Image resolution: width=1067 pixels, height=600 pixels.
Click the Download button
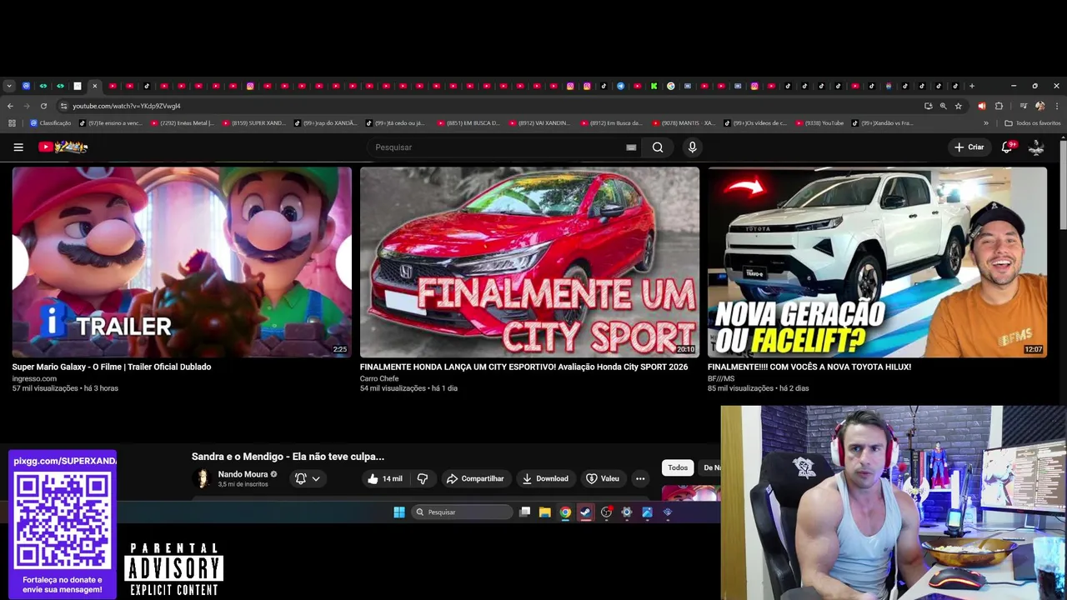pyautogui.click(x=545, y=478)
